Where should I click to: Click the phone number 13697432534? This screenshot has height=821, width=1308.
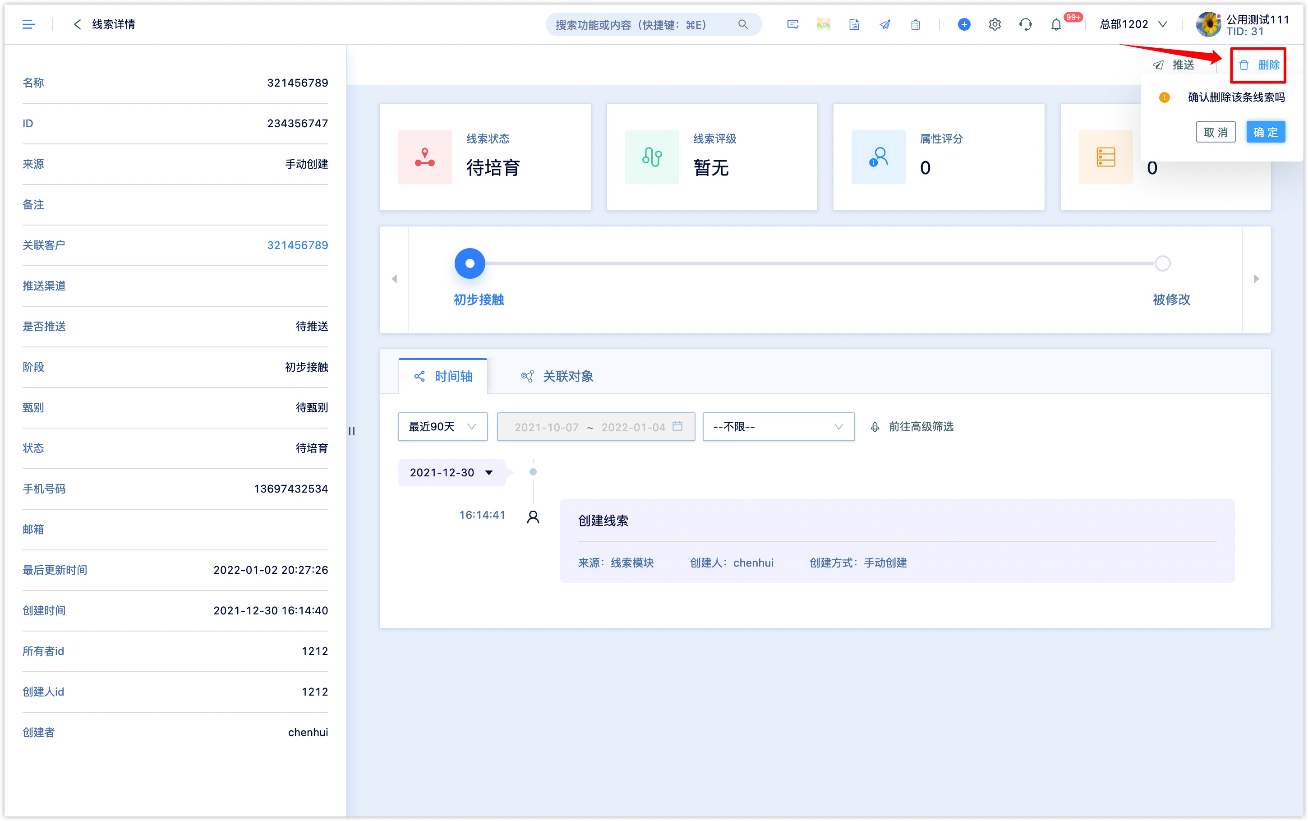[x=291, y=489]
